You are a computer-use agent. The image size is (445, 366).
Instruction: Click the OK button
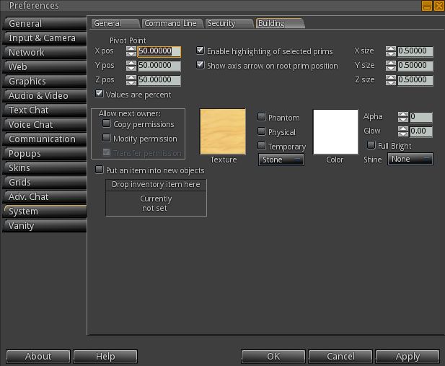(273, 356)
